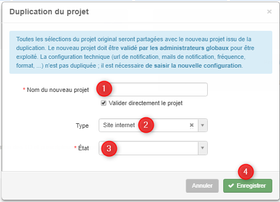Click the red number 3 marker
Viewport: 280px width, 202px height.
(x=109, y=149)
